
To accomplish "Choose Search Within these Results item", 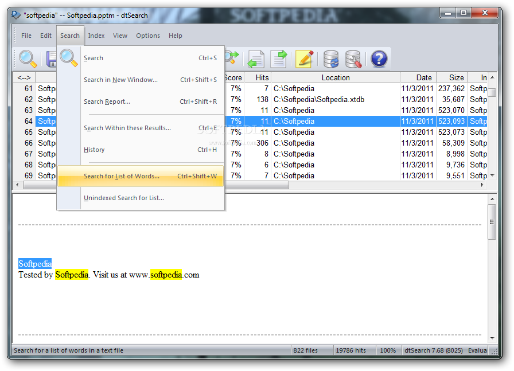I will [x=141, y=128].
